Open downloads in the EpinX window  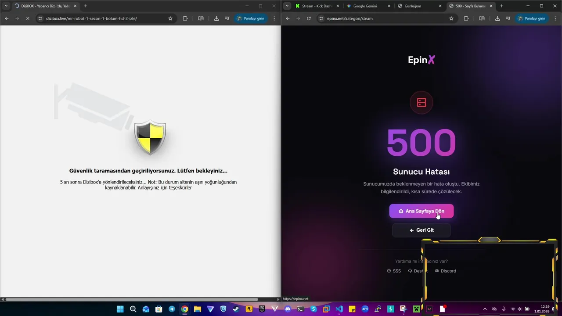click(497, 18)
